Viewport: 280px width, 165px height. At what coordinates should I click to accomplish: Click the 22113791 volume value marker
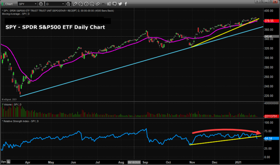271,116
